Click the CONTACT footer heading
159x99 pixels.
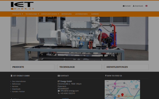pos(64,76)
